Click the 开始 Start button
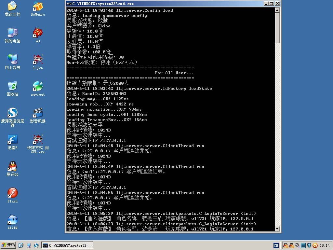This screenshot has width=333, height=250. pos(8,245)
